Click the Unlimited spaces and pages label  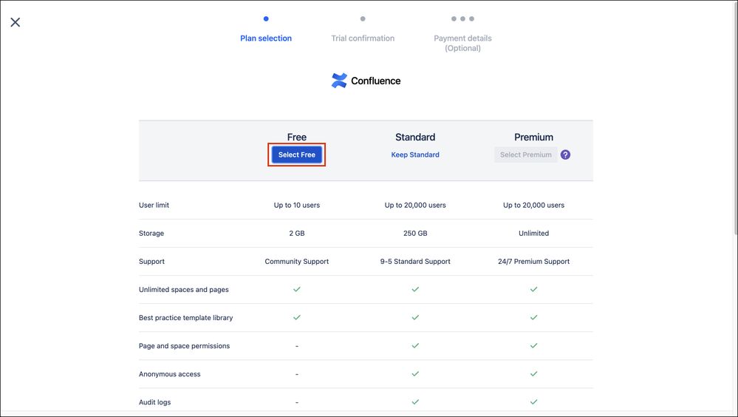click(183, 289)
